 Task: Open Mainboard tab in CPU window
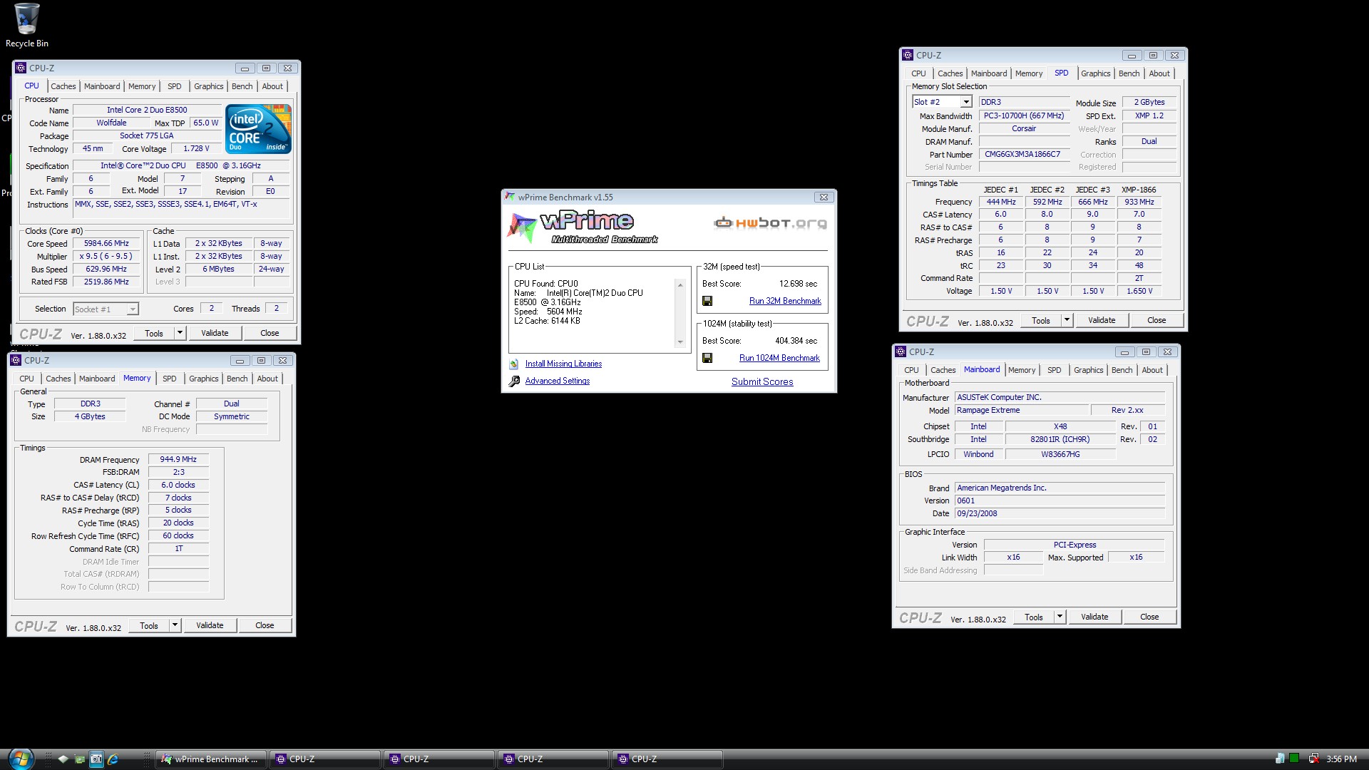click(102, 86)
